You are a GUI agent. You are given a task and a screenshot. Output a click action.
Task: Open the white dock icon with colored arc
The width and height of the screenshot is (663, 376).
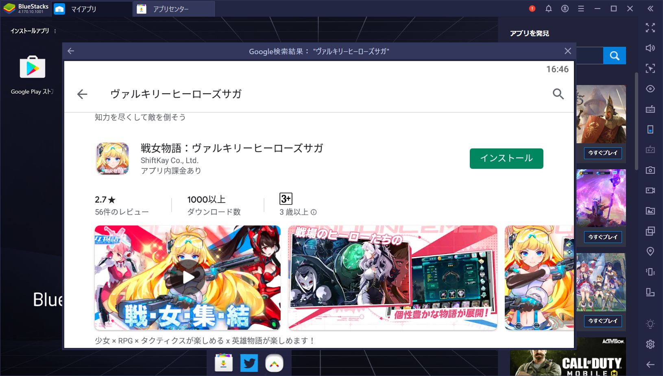pyautogui.click(x=274, y=363)
